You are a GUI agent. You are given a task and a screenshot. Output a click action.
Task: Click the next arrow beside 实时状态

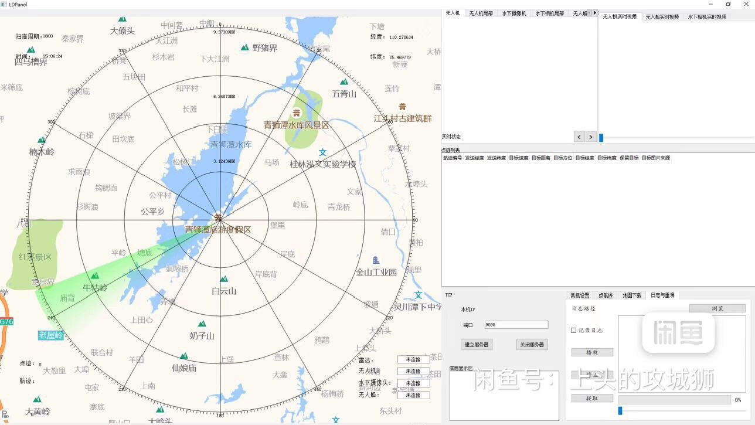pos(591,137)
